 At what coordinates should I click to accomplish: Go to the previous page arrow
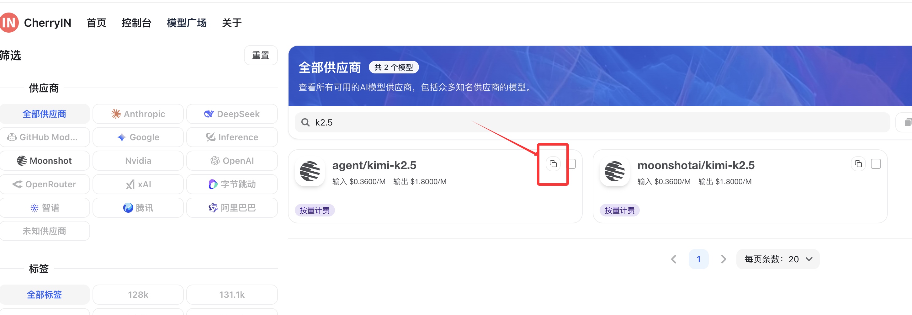click(x=673, y=259)
